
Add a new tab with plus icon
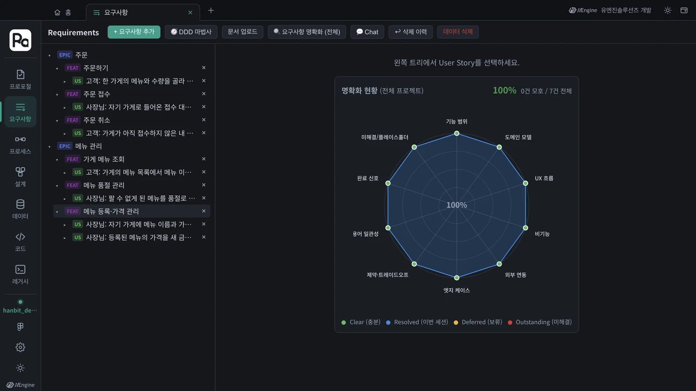click(x=211, y=10)
